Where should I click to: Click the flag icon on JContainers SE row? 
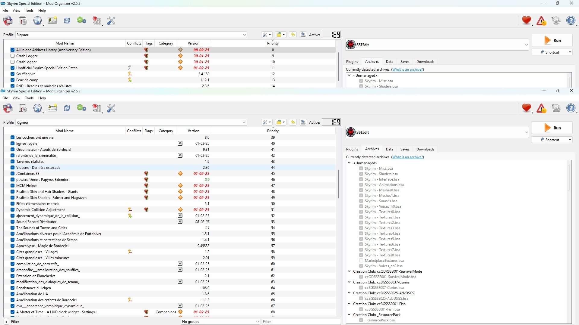[x=146, y=174]
